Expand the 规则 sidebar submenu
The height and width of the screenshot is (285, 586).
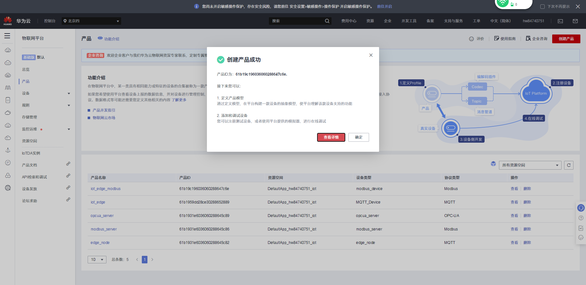(69, 105)
